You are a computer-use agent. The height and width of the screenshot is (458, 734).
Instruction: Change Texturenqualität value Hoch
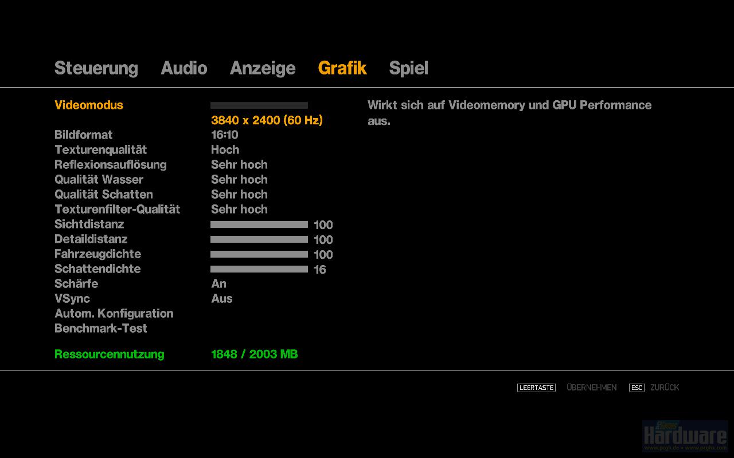pyautogui.click(x=225, y=150)
